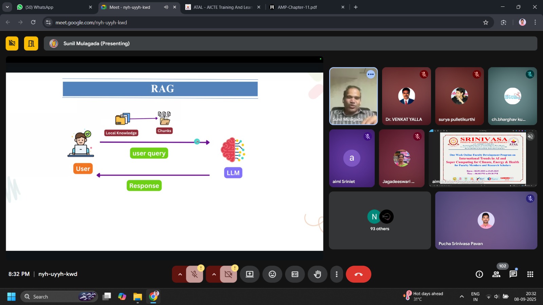543x305 pixels.
Task: Open the Chrome profile avatar
Action: [523, 22]
